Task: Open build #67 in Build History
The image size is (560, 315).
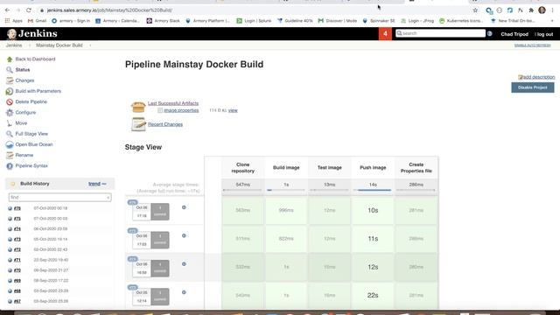Action: point(17,301)
